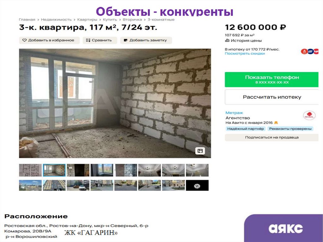Open the Метраж seller link
323x242 pixels.
pos(234,113)
